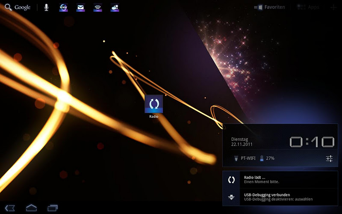Tap the PT-WIFI network status
The height and width of the screenshot is (214, 342).
[x=248, y=158]
